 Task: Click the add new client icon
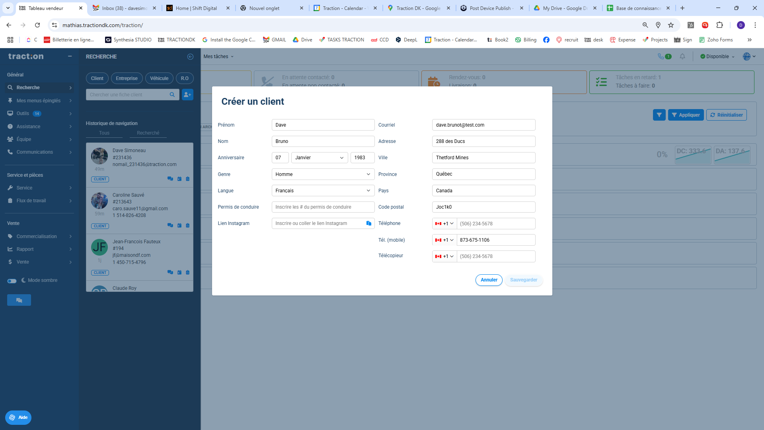coord(187,95)
